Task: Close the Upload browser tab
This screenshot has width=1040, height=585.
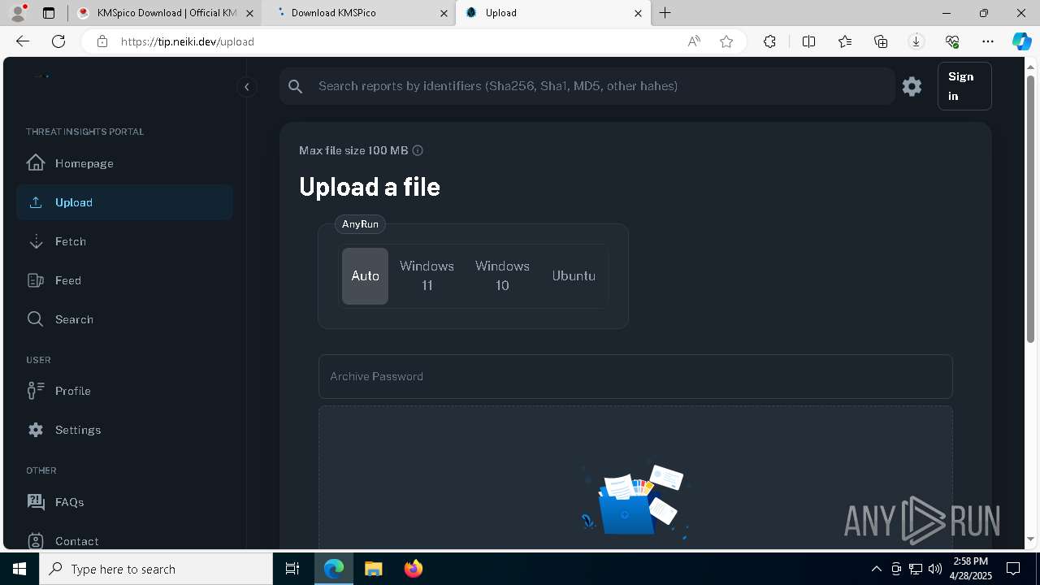Action: 638,13
